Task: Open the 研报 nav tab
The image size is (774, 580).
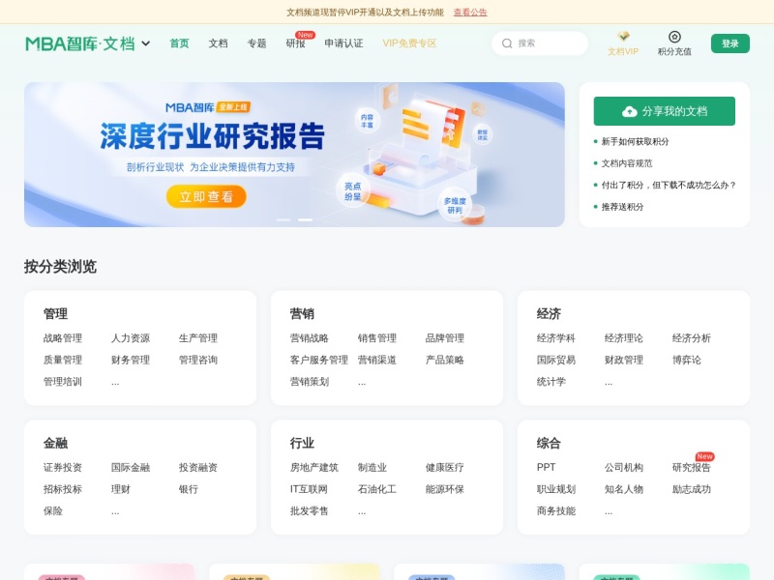Action: click(295, 43)
